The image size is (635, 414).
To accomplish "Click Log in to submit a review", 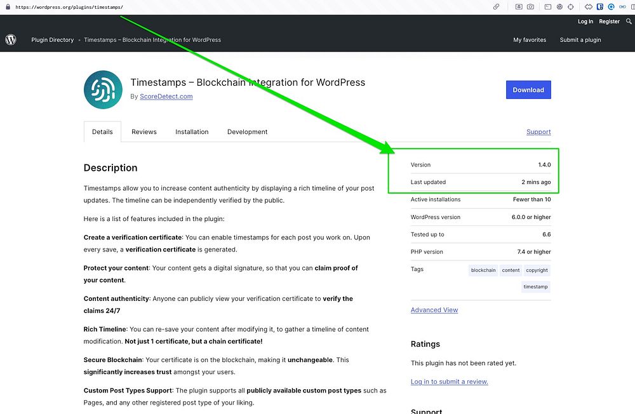I will tap(449, 382).
